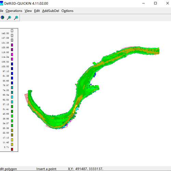The image size is (171, 171).
Task: Select the zoom out magnifier tool
Action: (x=16, y=18)
